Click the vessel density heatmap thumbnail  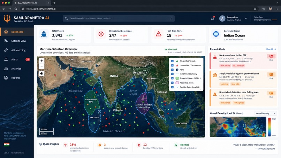tap(238, 127)
